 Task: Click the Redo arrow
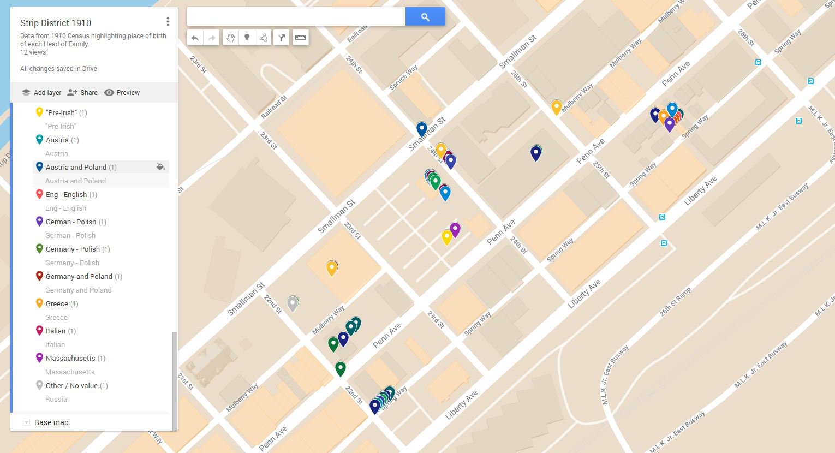[212, 37]
